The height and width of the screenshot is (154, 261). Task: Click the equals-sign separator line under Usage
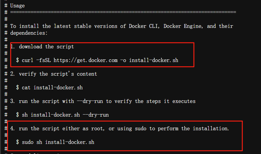point(123,12)
